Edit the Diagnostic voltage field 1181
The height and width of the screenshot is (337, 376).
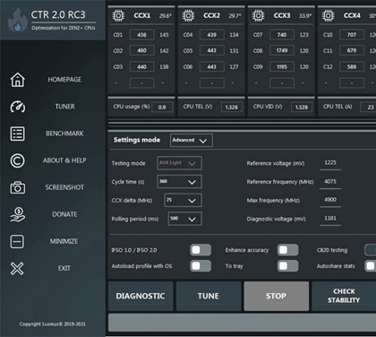pos(330,219)
